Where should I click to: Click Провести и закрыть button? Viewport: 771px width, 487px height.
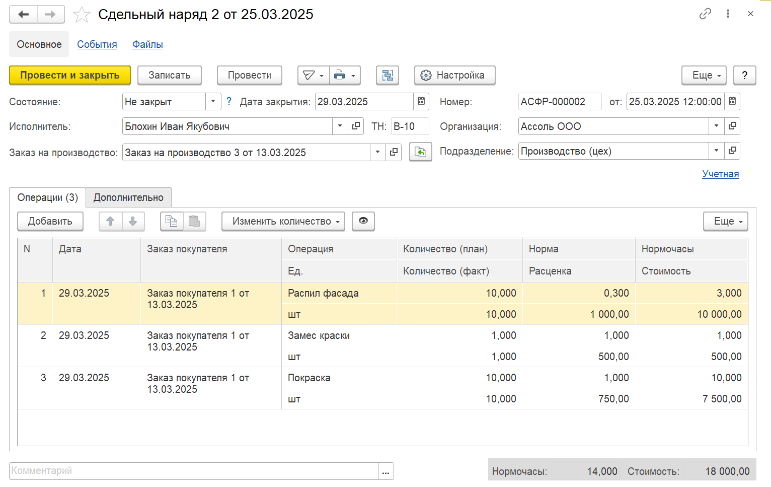coord(70,76)
